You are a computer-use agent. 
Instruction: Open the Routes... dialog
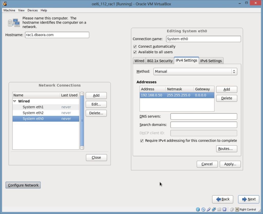227,149
